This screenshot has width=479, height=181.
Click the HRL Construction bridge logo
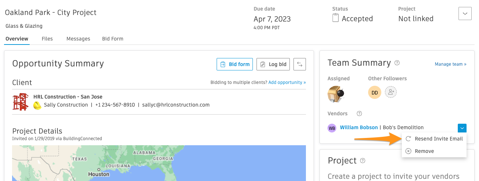(20, 101)
